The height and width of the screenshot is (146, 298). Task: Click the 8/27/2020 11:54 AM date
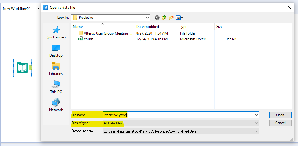(x=152, y=33)
